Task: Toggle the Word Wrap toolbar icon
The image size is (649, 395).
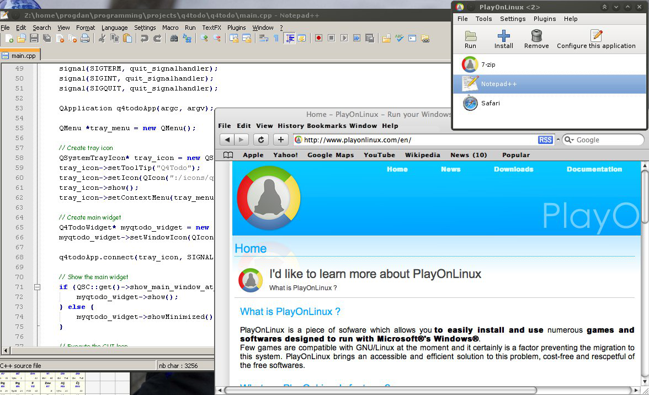Action: 263,39
